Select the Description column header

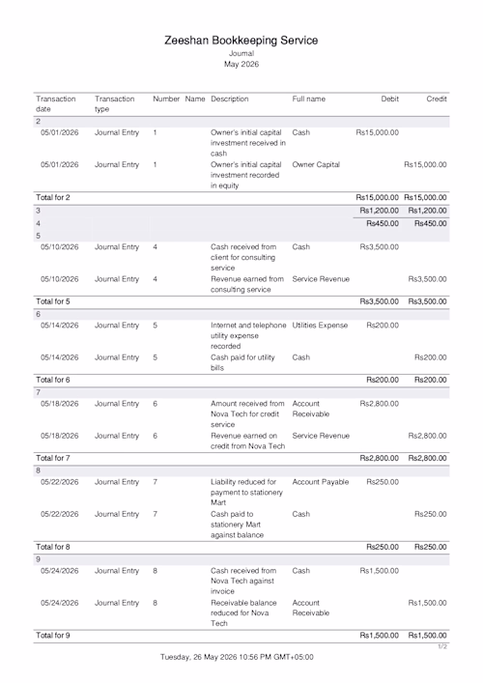[230, 99]
